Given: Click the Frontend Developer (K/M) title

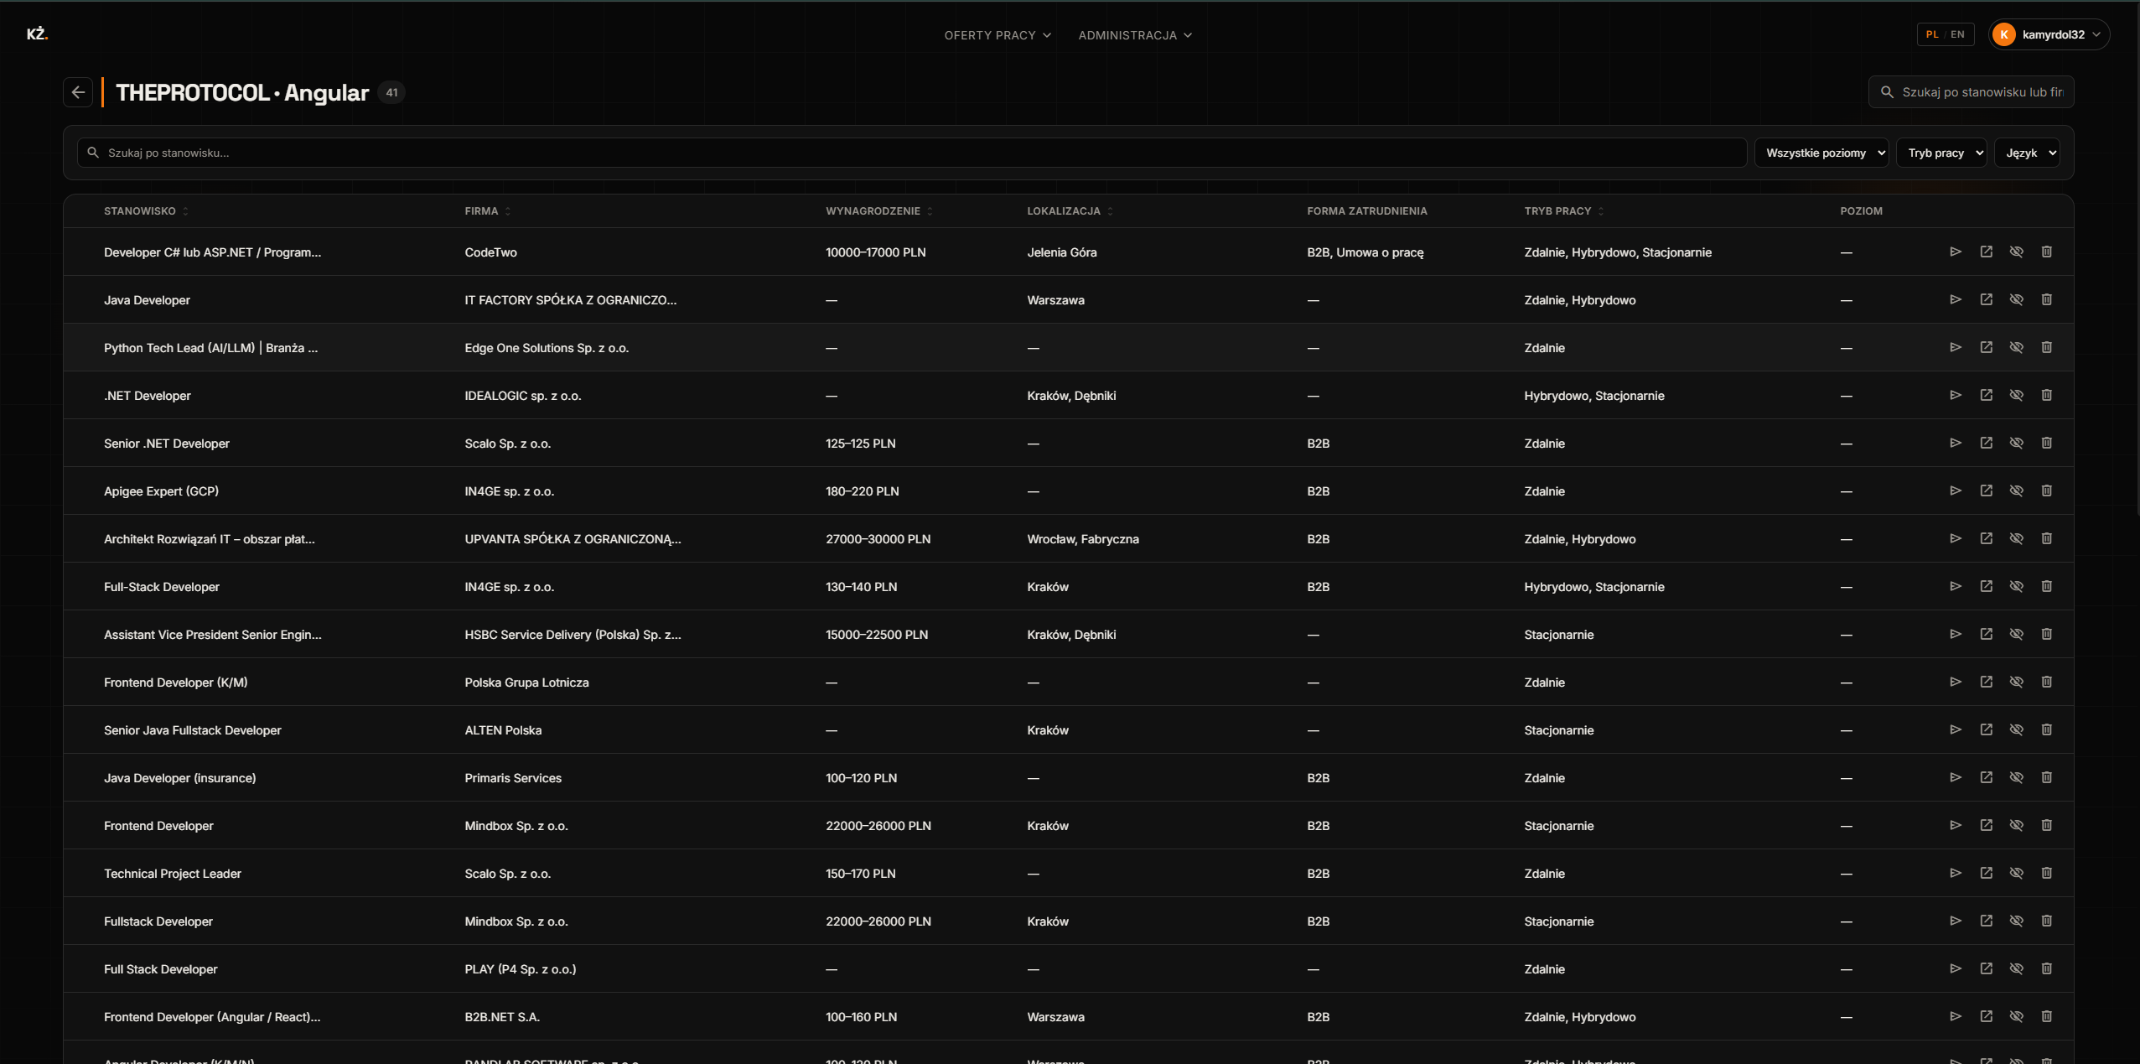Looking at the screenshot, I should coord(176,683).
